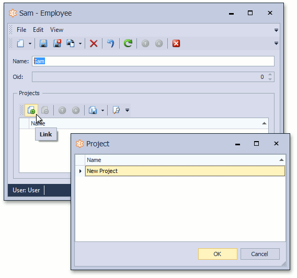Click the New document icon in main toolbar

tap(20, 43)
